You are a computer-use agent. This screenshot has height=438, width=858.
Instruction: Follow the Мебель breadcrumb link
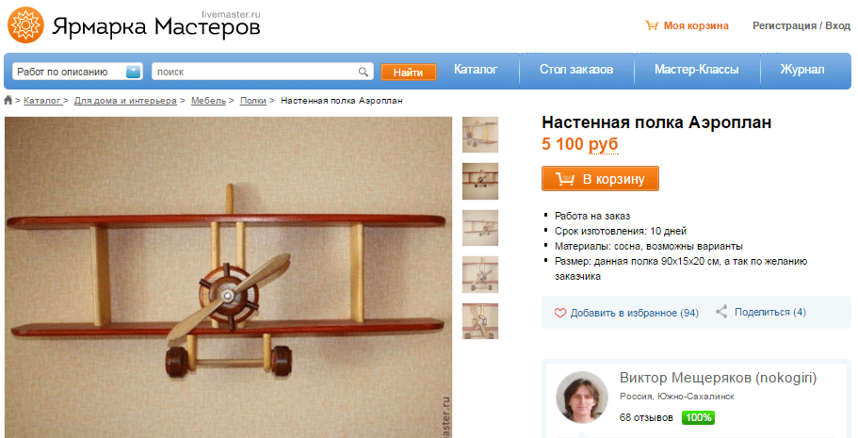[x=208, y=101]
